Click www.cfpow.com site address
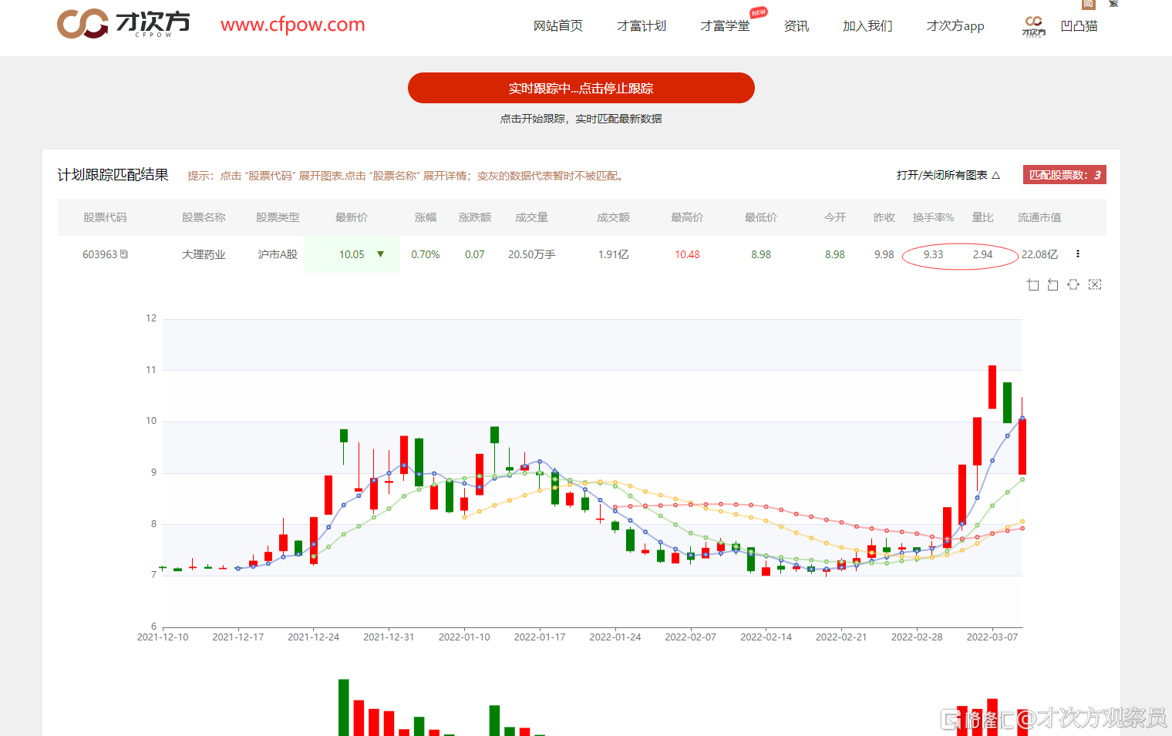This screenshot has width=1172, height=736. click(x=293, y=24)
